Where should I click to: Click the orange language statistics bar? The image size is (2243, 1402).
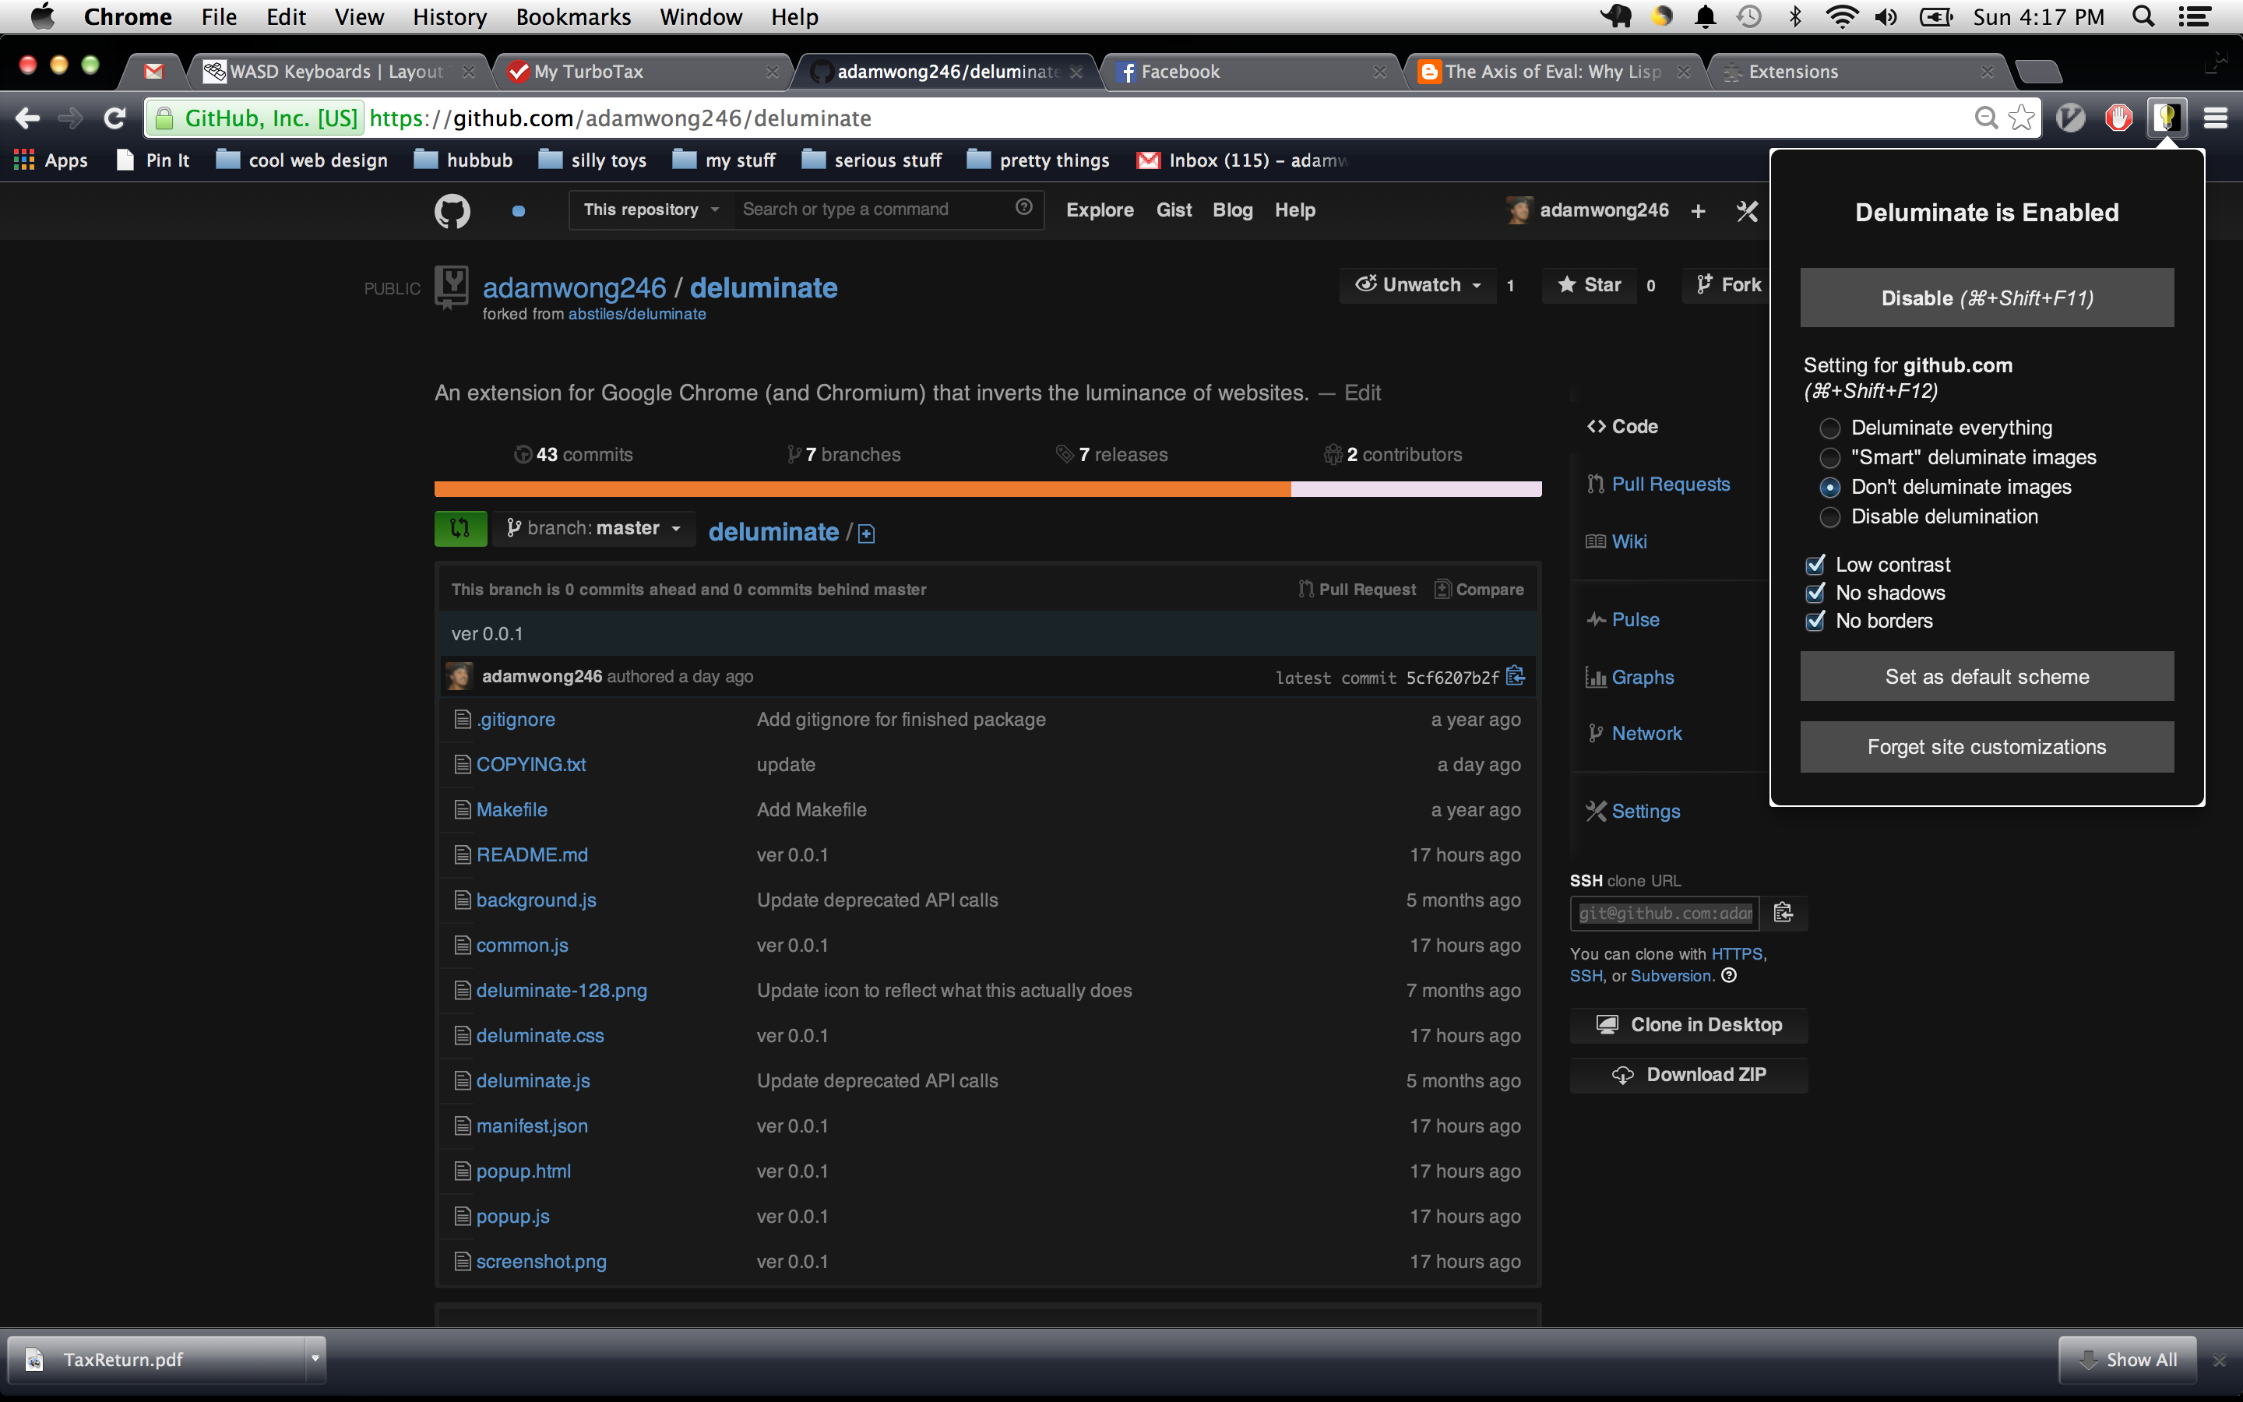coord(862,488)
